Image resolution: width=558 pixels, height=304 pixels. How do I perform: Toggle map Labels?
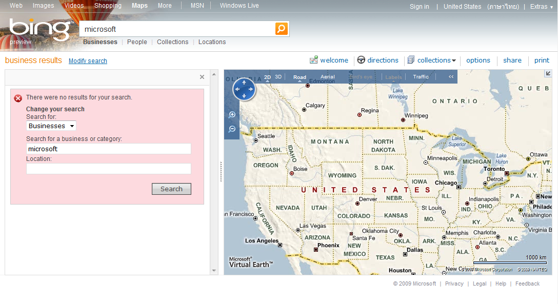click(393, 77)
